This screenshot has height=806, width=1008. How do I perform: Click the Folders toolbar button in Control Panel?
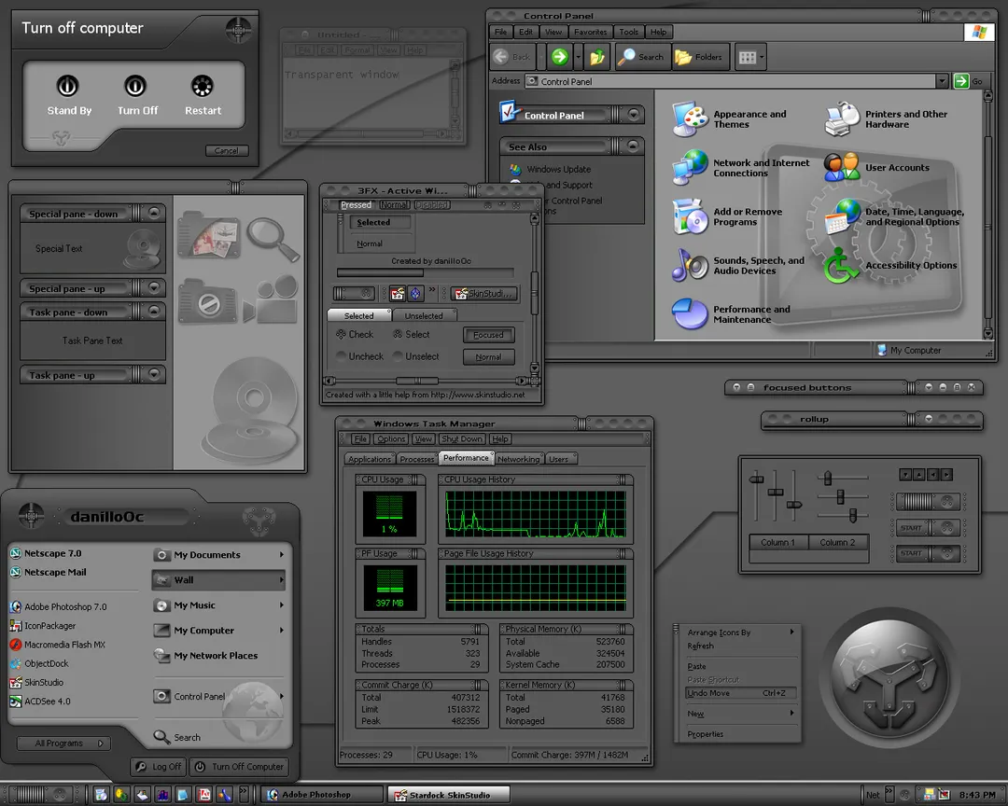699,57
